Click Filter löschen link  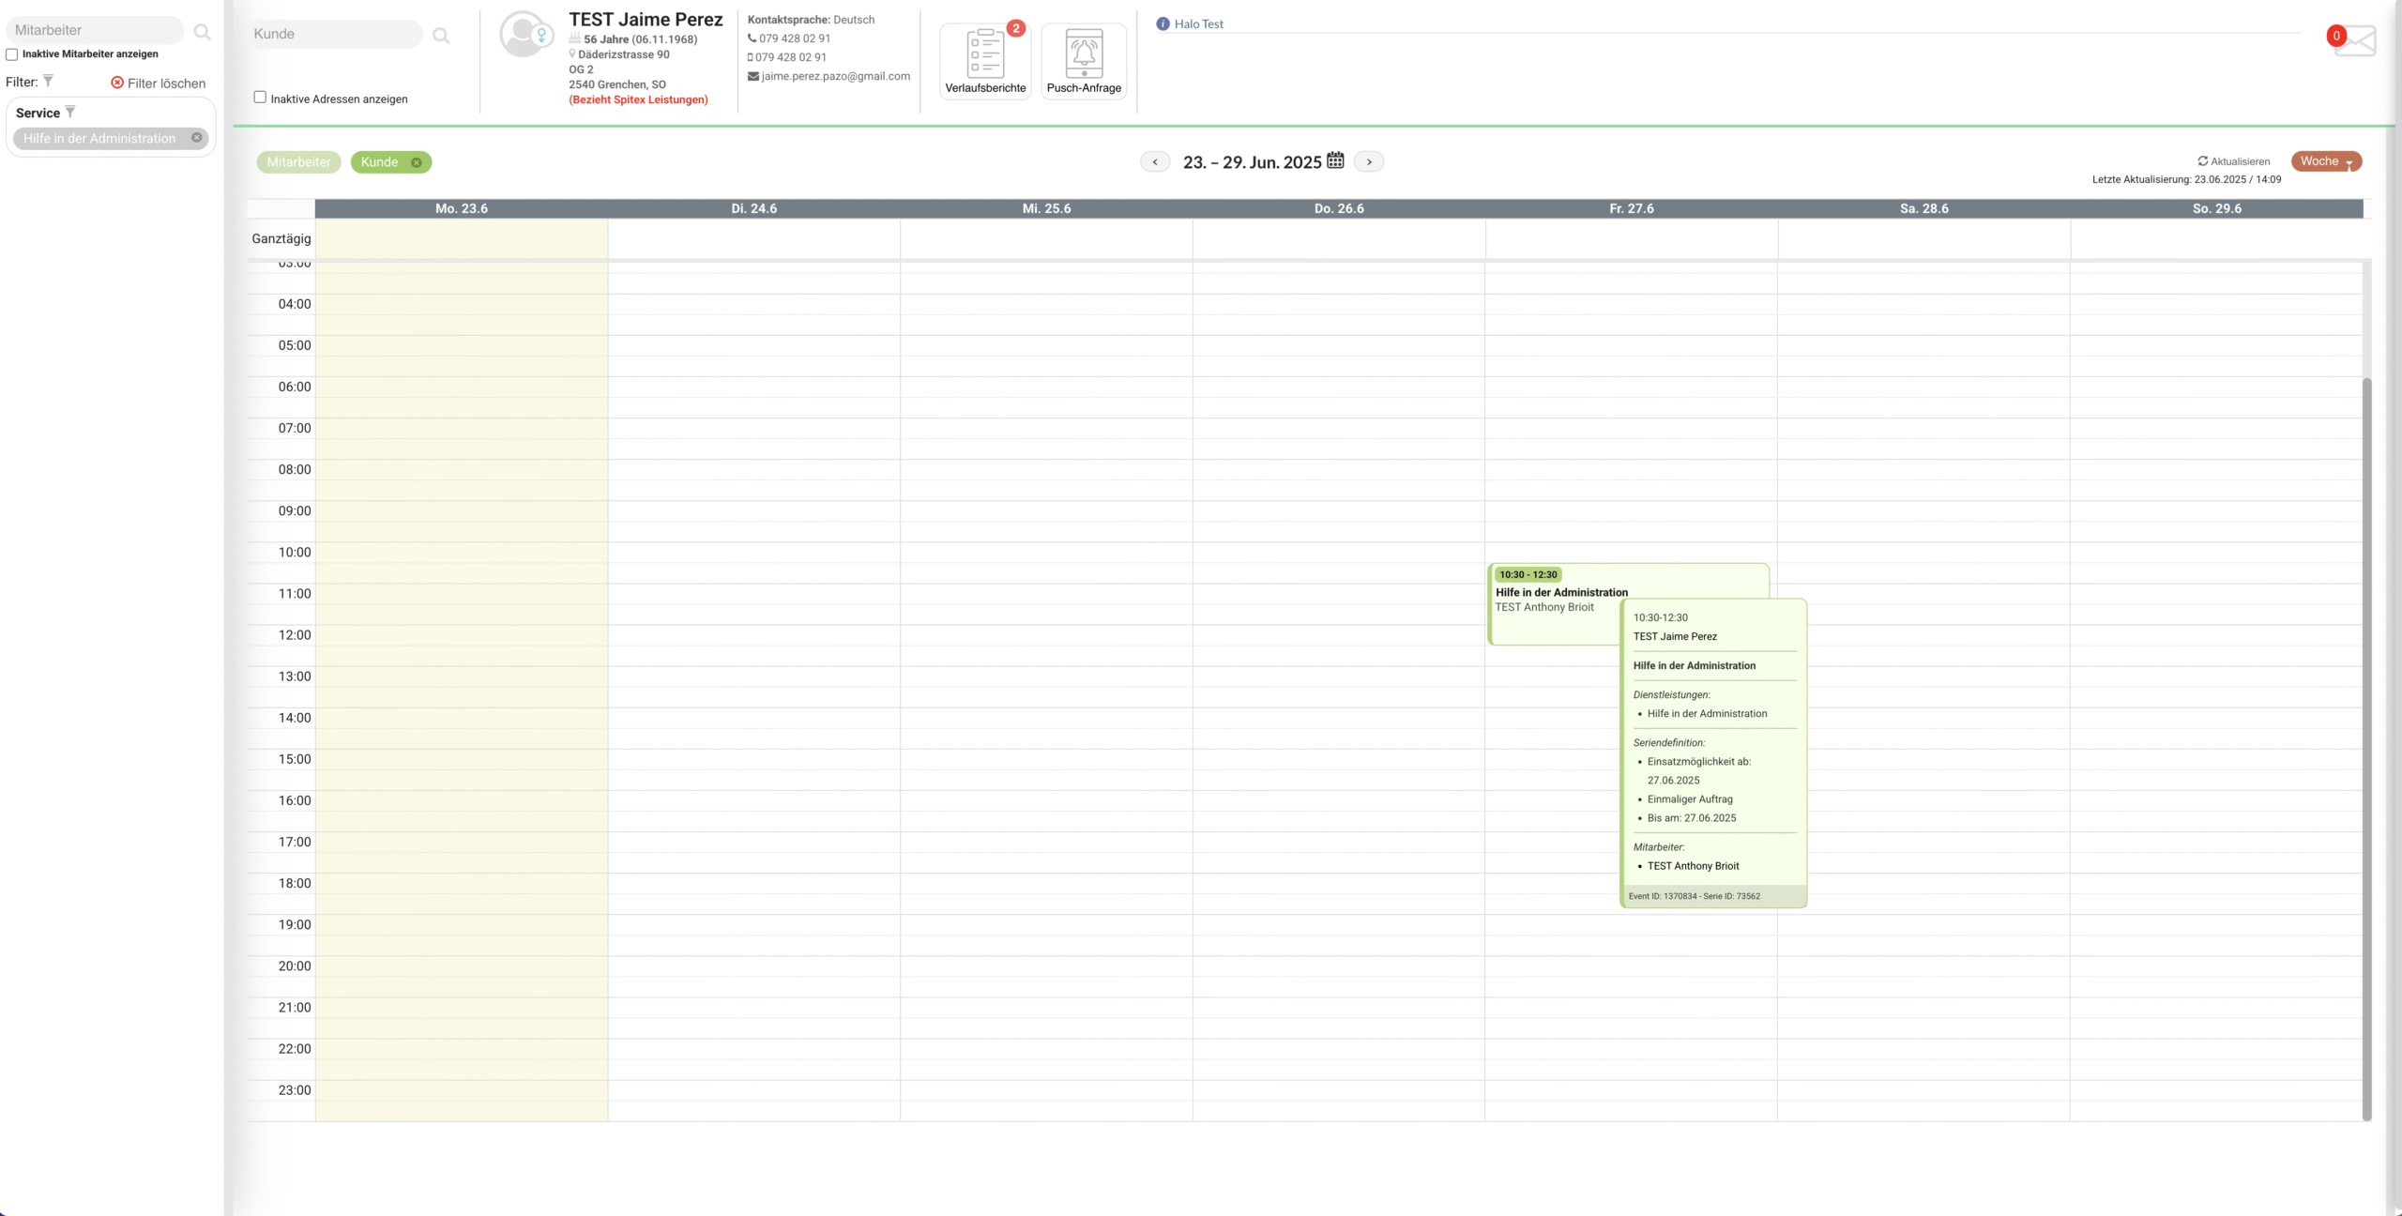tap(158, 84)
